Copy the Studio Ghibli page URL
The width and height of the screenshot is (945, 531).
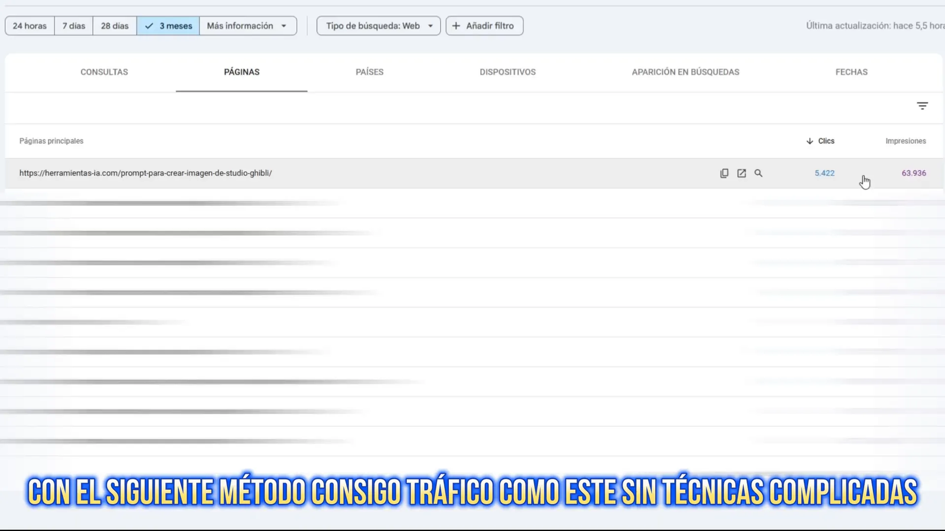pyautogui.click(x=724, y=173)
